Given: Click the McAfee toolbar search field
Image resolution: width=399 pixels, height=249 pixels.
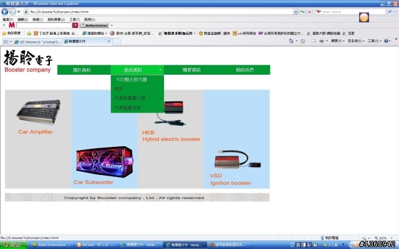Looking at the screenshot, I should click(44, 25).
